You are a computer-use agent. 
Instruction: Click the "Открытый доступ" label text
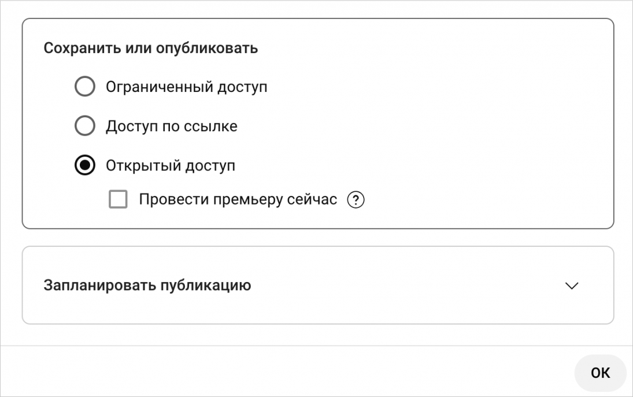coord(170,166)
